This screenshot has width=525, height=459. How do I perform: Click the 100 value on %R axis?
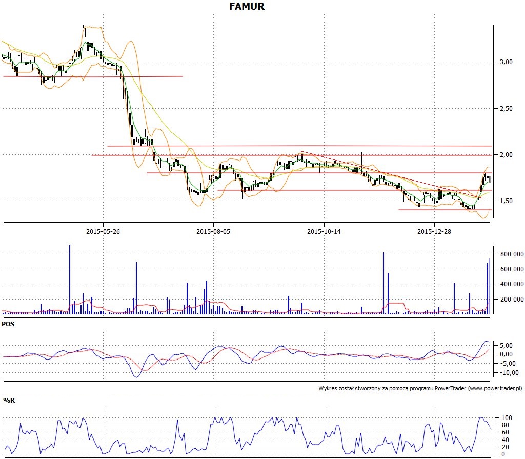(x=507, y=418)
